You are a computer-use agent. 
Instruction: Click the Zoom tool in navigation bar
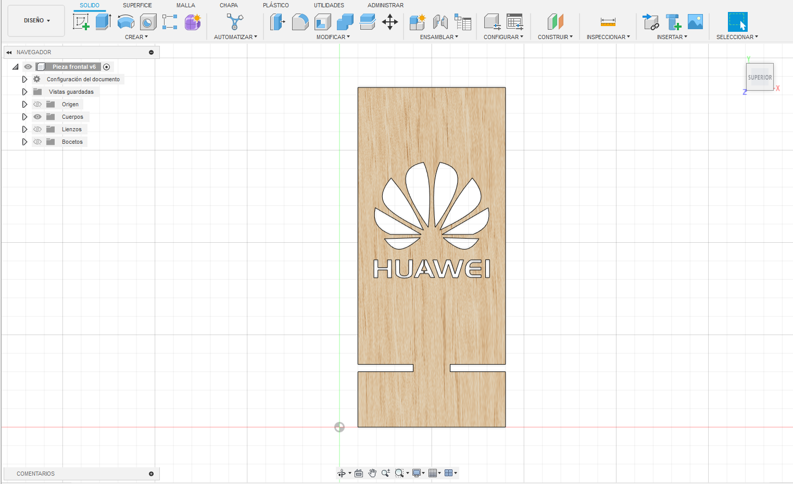pos(385,473)
